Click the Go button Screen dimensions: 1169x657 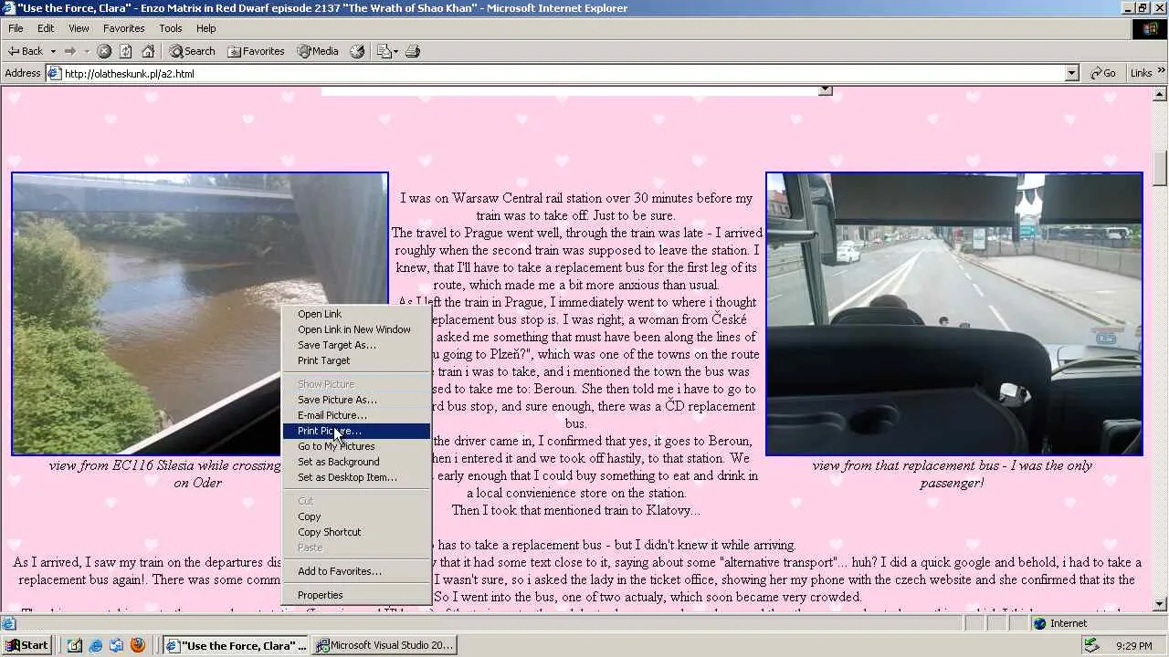pos(1103,73)
